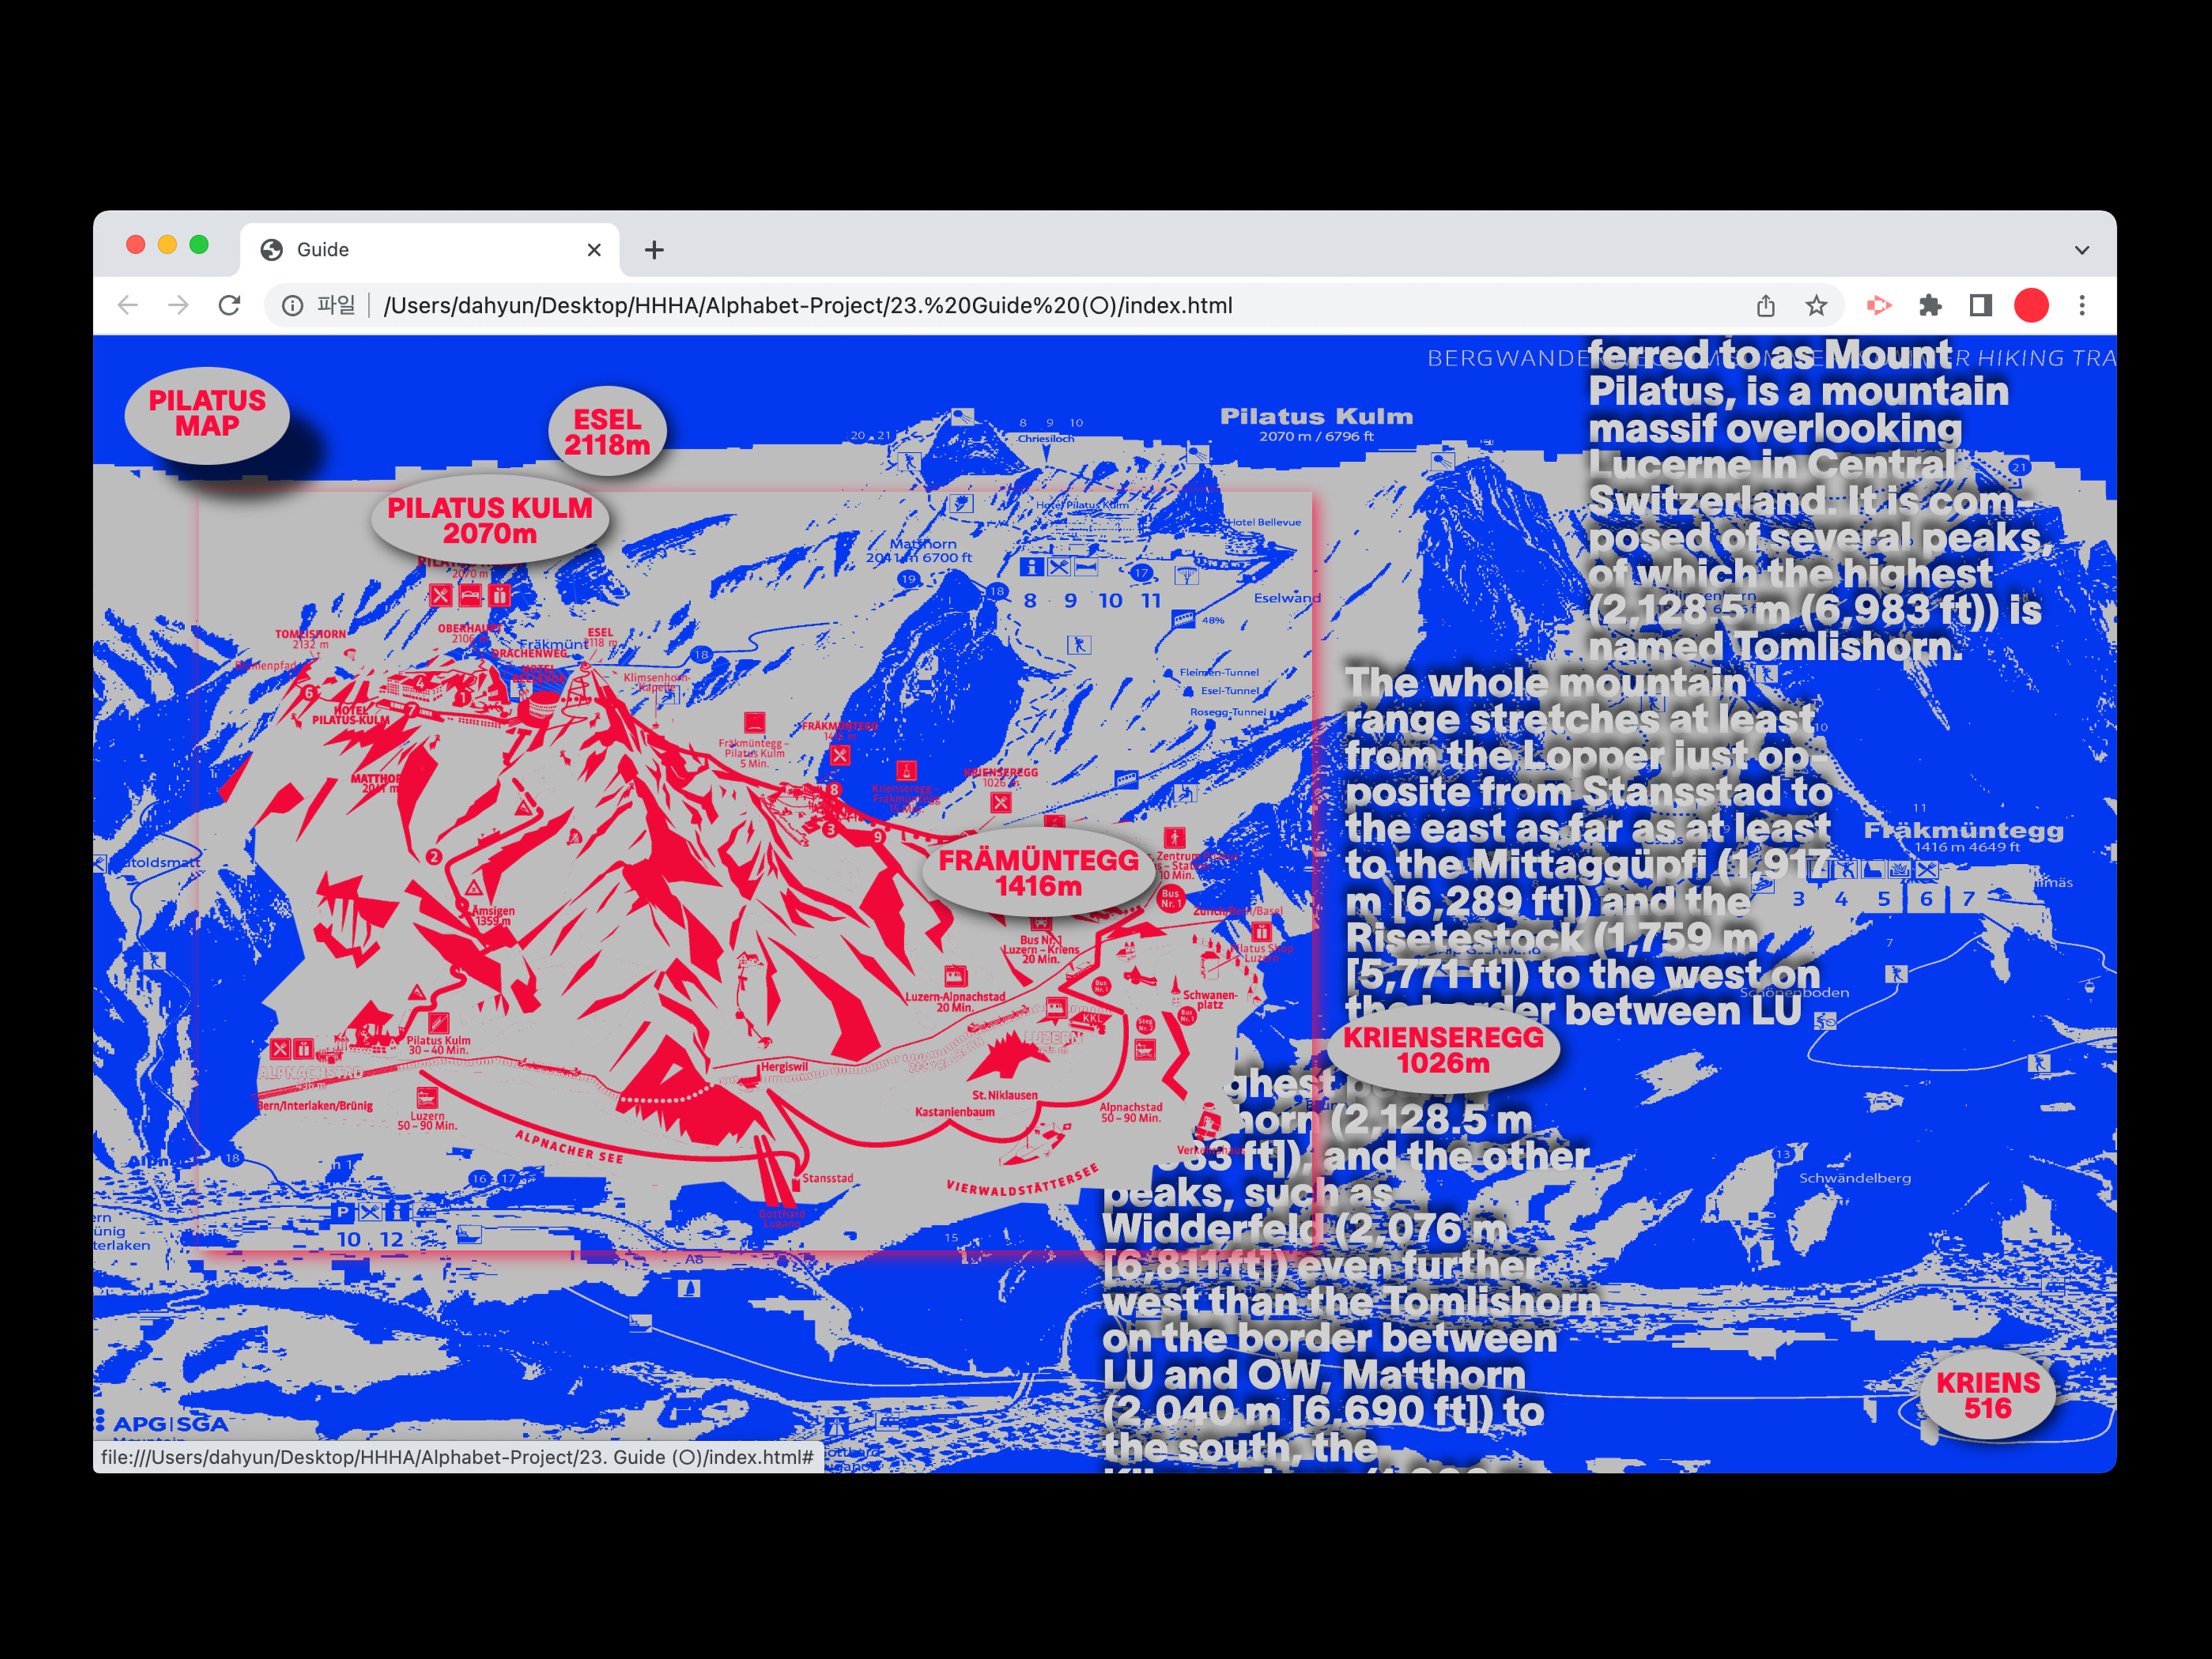Bookmark this page with the star
The height and width of the screenshot is (1659, 2212).
1816,305
